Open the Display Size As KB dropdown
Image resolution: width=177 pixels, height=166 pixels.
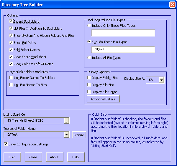(x=161, y=80)
